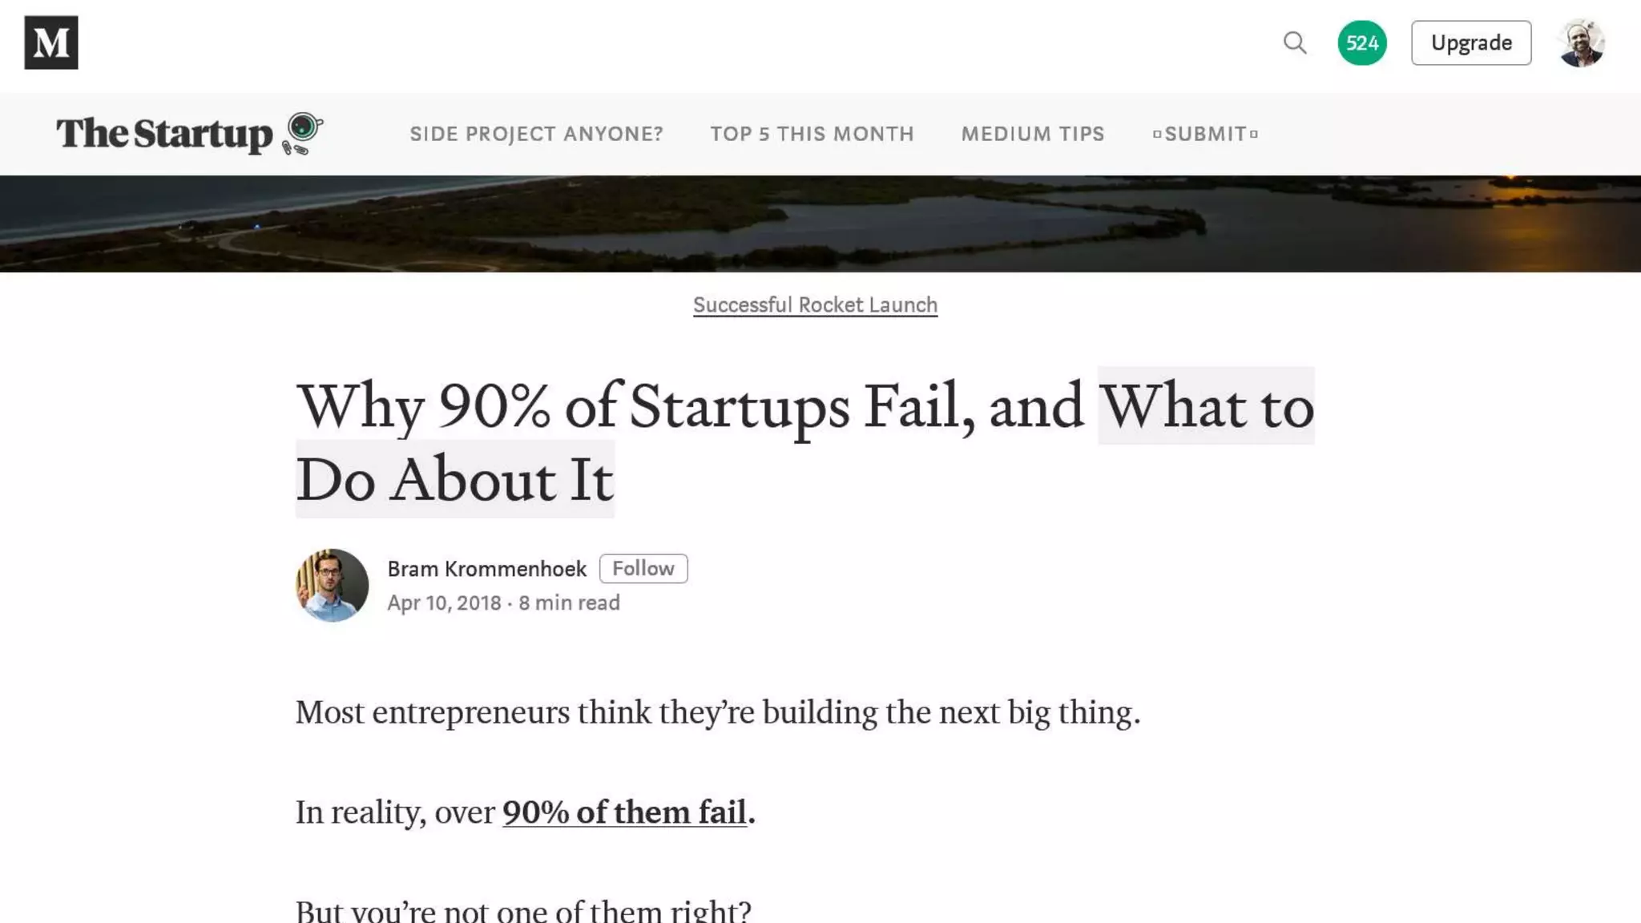Image resolution: width=1641 pixels, height=923 pixels.
Task: Open the Bram Krommenhoek author name link
Action: [486, 569]
